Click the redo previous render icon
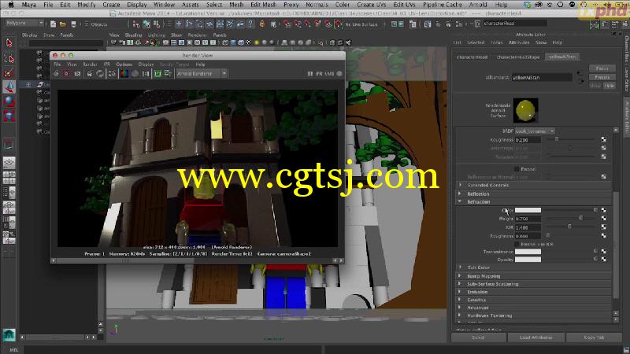 click(x=56, y=73)
